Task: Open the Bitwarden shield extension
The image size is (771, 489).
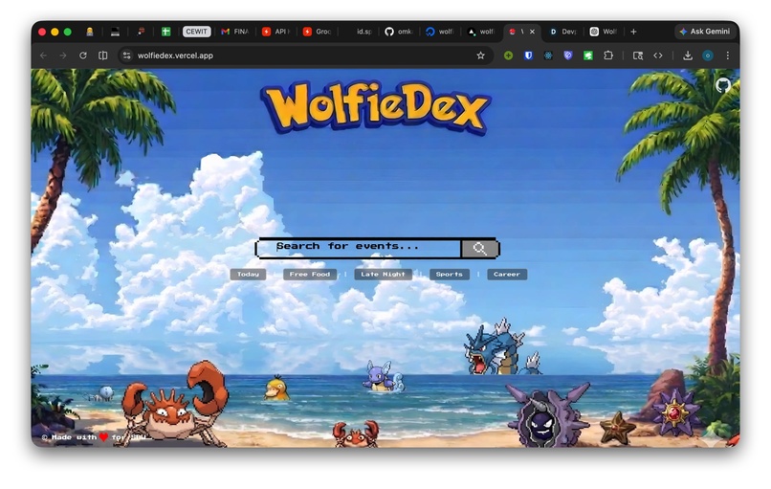Action: pyautogui.click(x=529, y=56)
